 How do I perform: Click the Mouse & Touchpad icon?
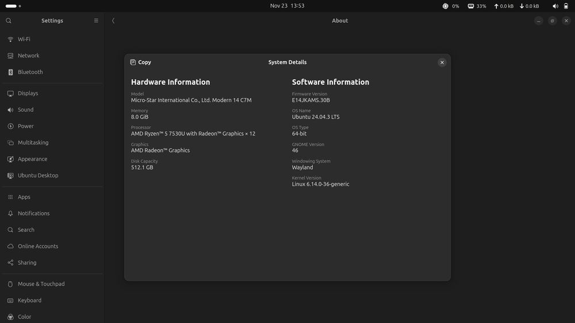[10, 284]
